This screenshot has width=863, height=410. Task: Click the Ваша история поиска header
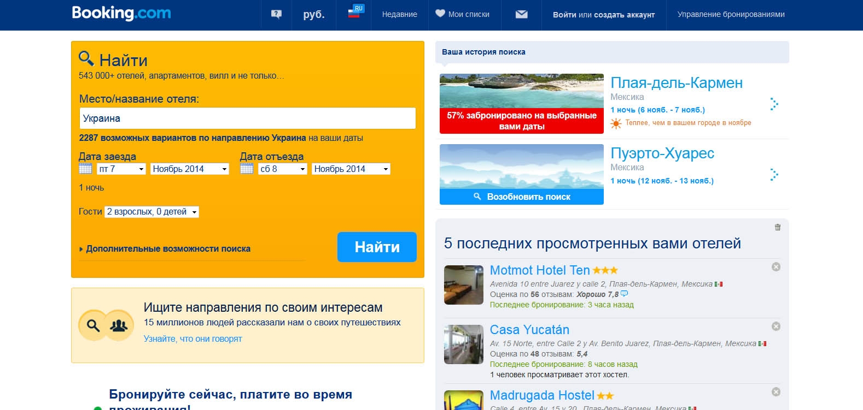612,52
